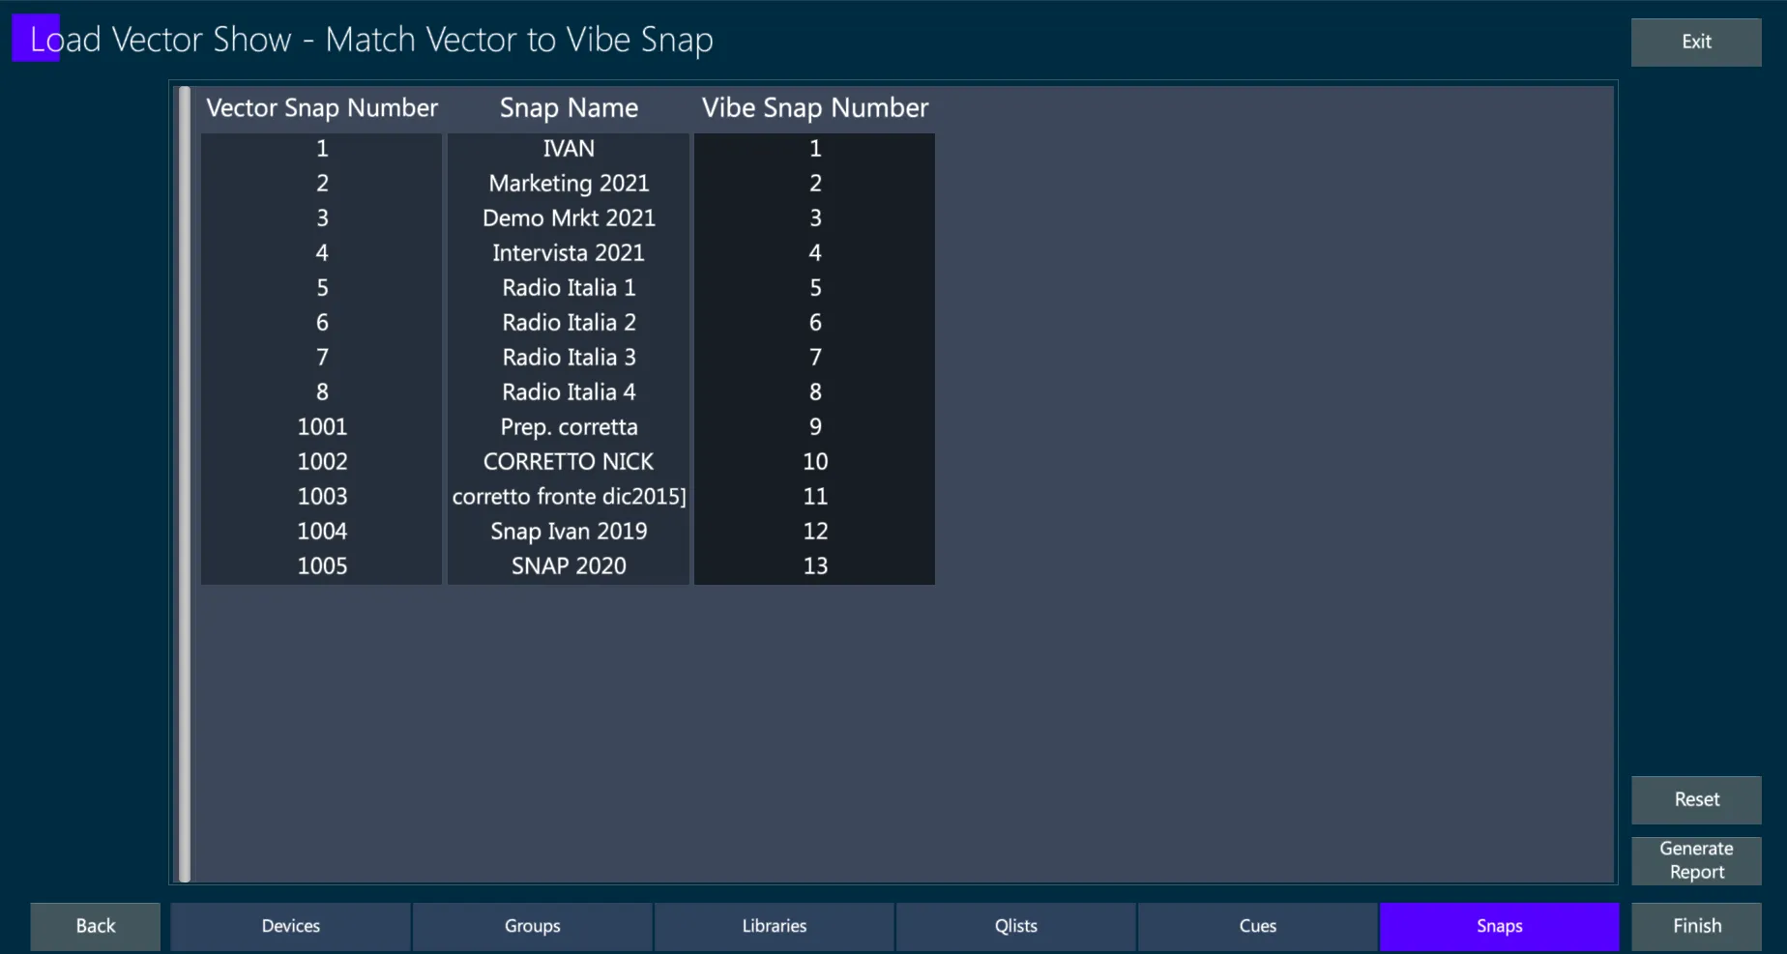Edit Vibe Snap Number 11 cell
The width and height of the screenshot is (1787, 954).
(x=814, y=497)
